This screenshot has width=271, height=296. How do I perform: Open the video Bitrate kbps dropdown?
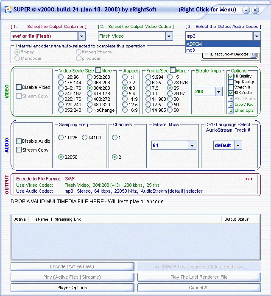(x=218, y=92)
